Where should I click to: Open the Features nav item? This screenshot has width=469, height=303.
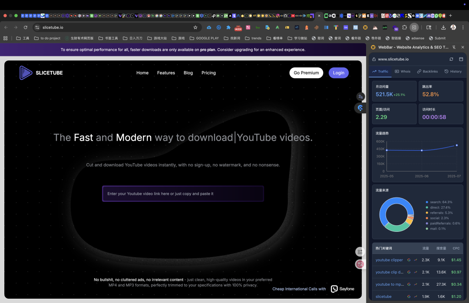166,72
